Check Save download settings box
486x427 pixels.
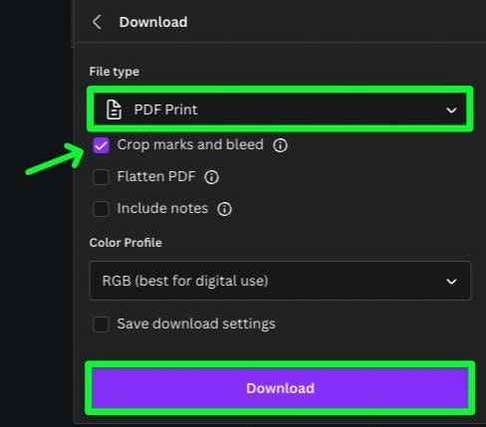pyautogui.click(x=102, y=324)
